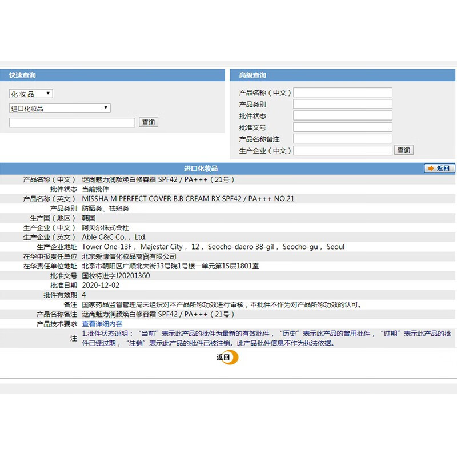Click the MISSHA English product name text
Viewport: 457px width, 457px height.
pos(188,199)
